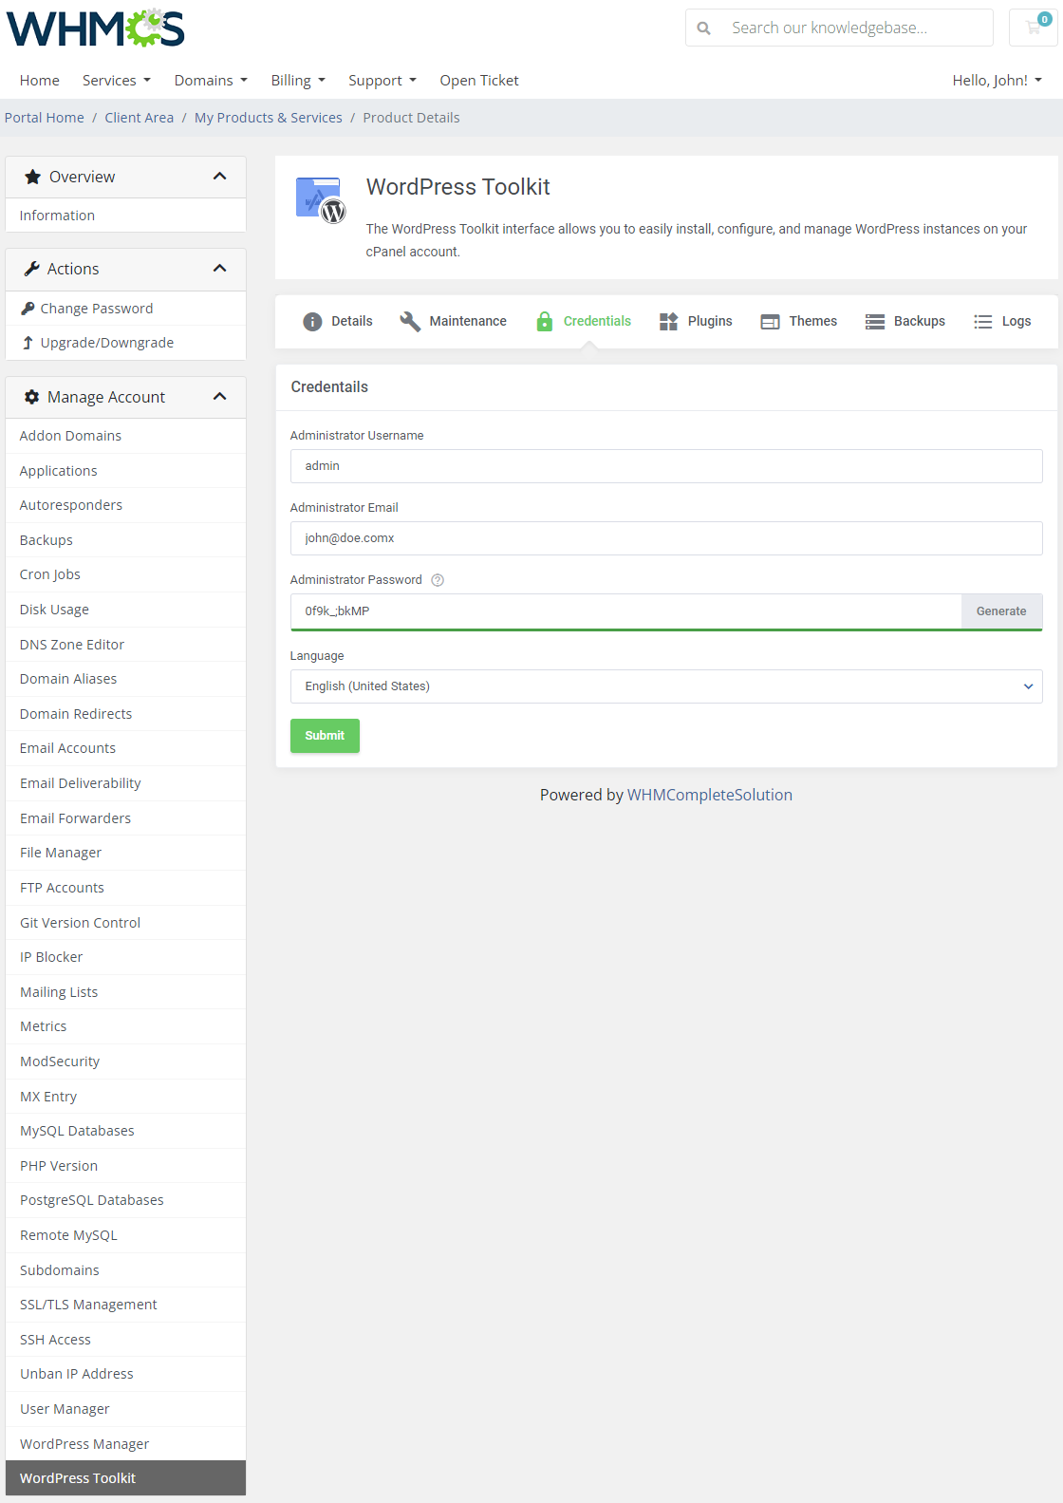This screenshot has height=1503, width=1063.
Task: Click the Manage Account gear icon
Action: 31,397
